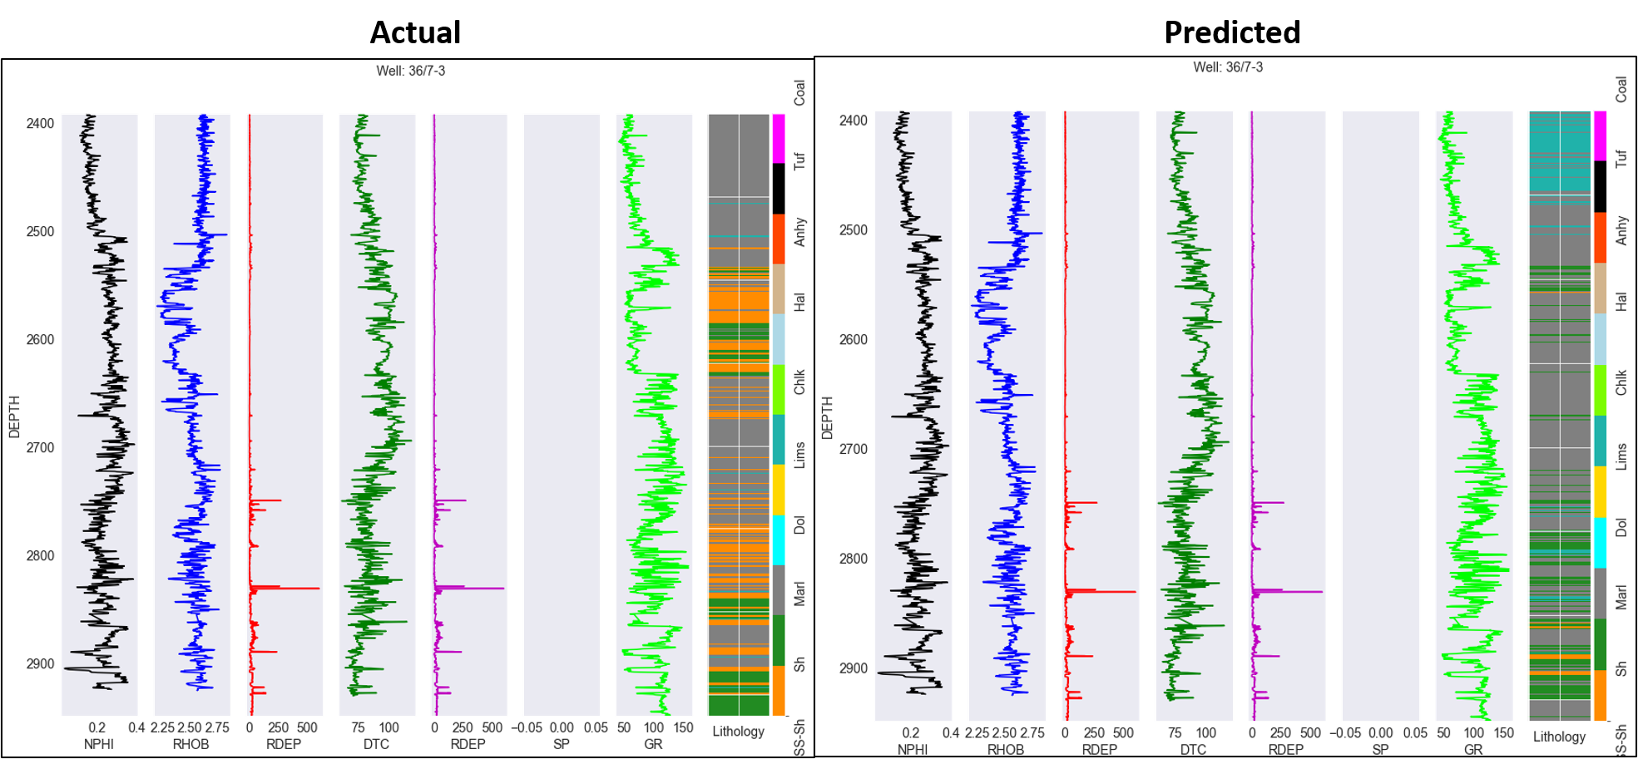Click the black NPHI curve track in Actual panel
This screenshot has height=759, width=1638.
pyautogui.click(x=100, y=415)
